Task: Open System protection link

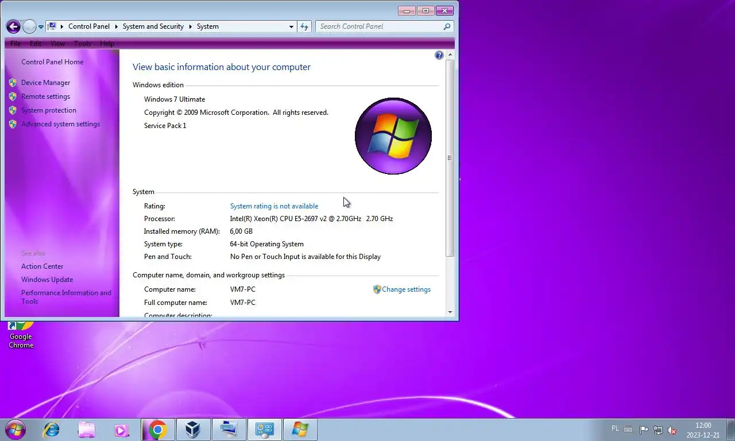Action: (49, 110)
